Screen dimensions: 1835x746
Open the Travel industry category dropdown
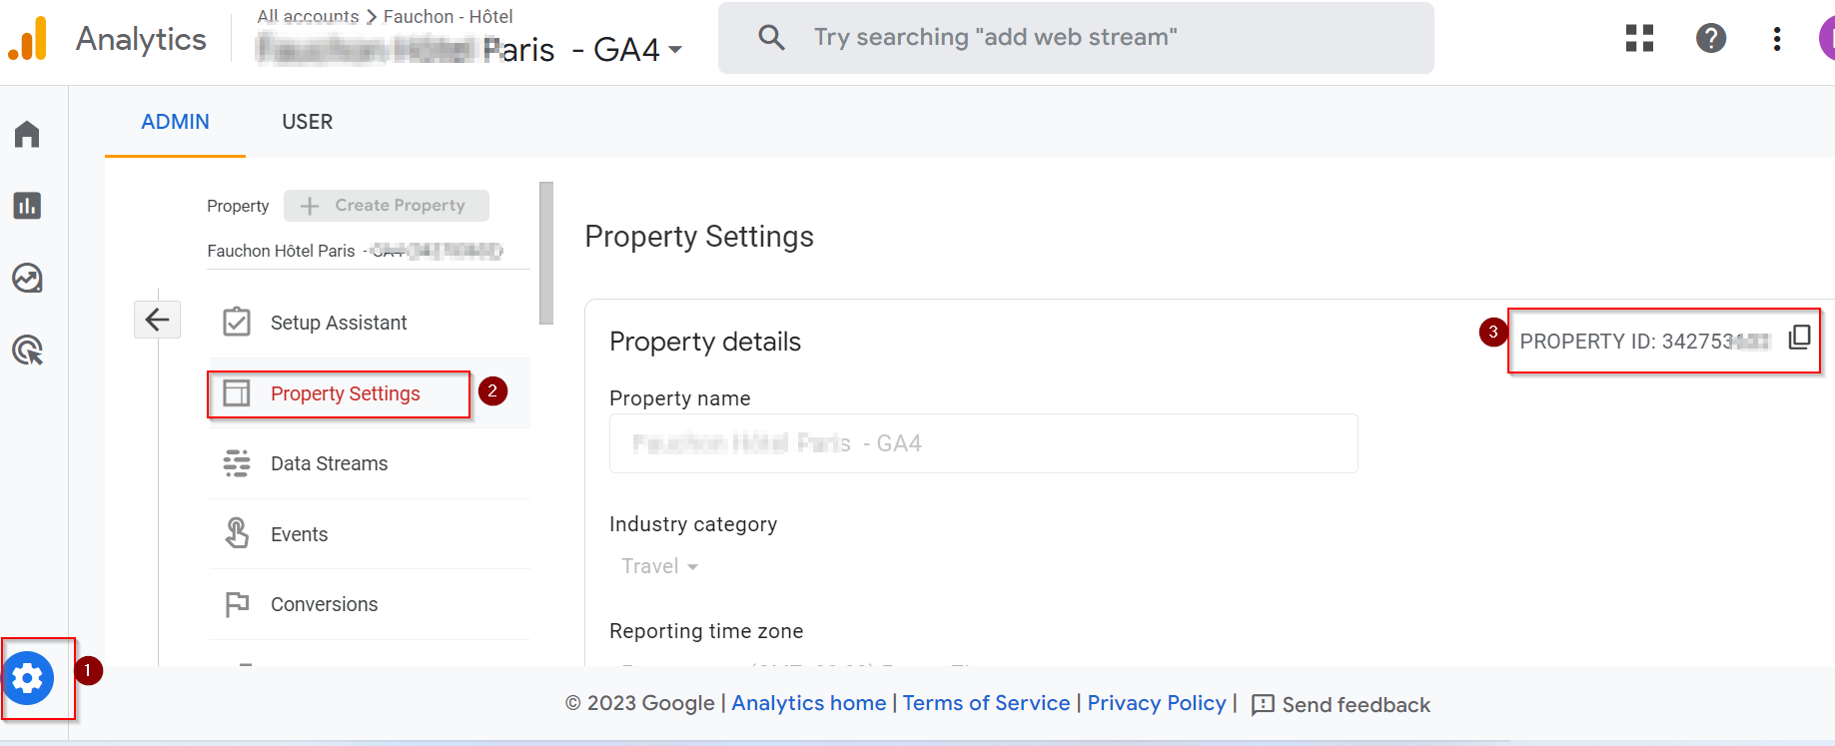pos(659,566)
